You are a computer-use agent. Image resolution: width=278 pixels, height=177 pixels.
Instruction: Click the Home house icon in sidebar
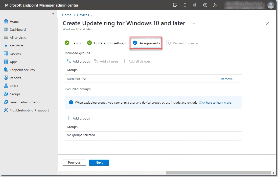pyautogui.click(x=6, y=21)
